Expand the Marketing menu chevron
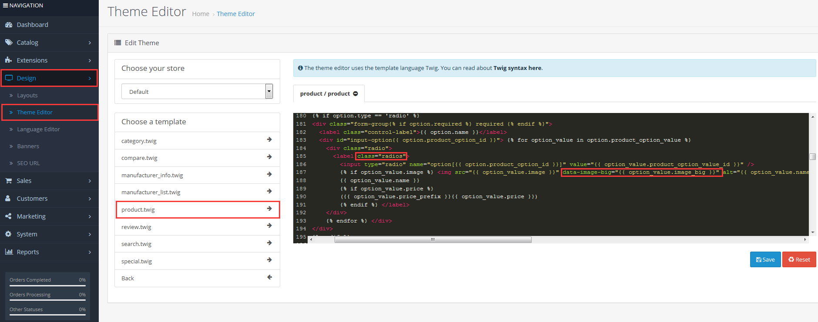The width and height of the screenshot is (818, 322). click(x=90, y=216)
